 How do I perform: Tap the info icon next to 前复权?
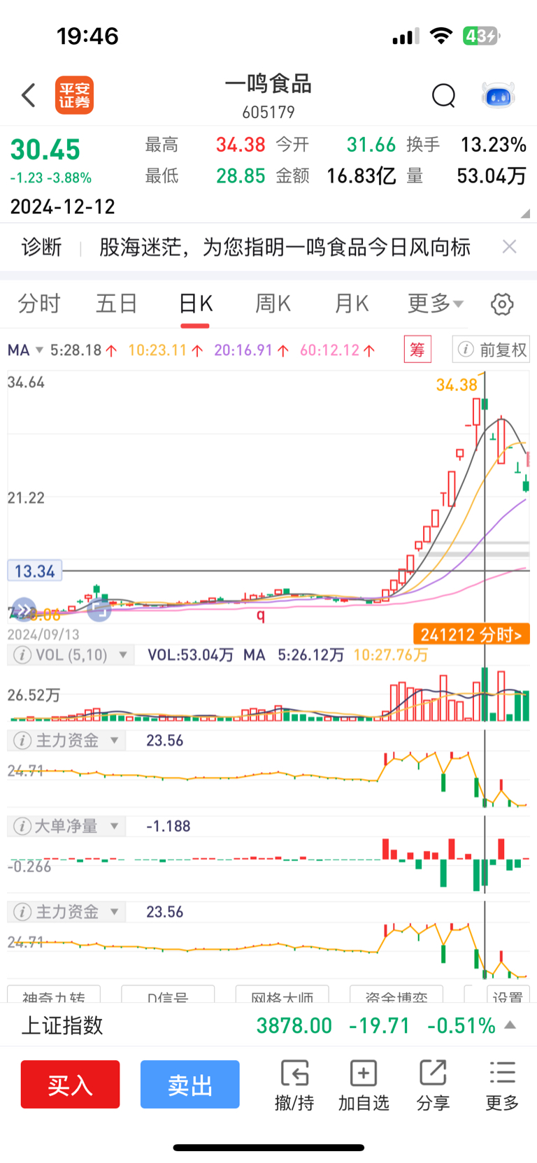point(466,350)
